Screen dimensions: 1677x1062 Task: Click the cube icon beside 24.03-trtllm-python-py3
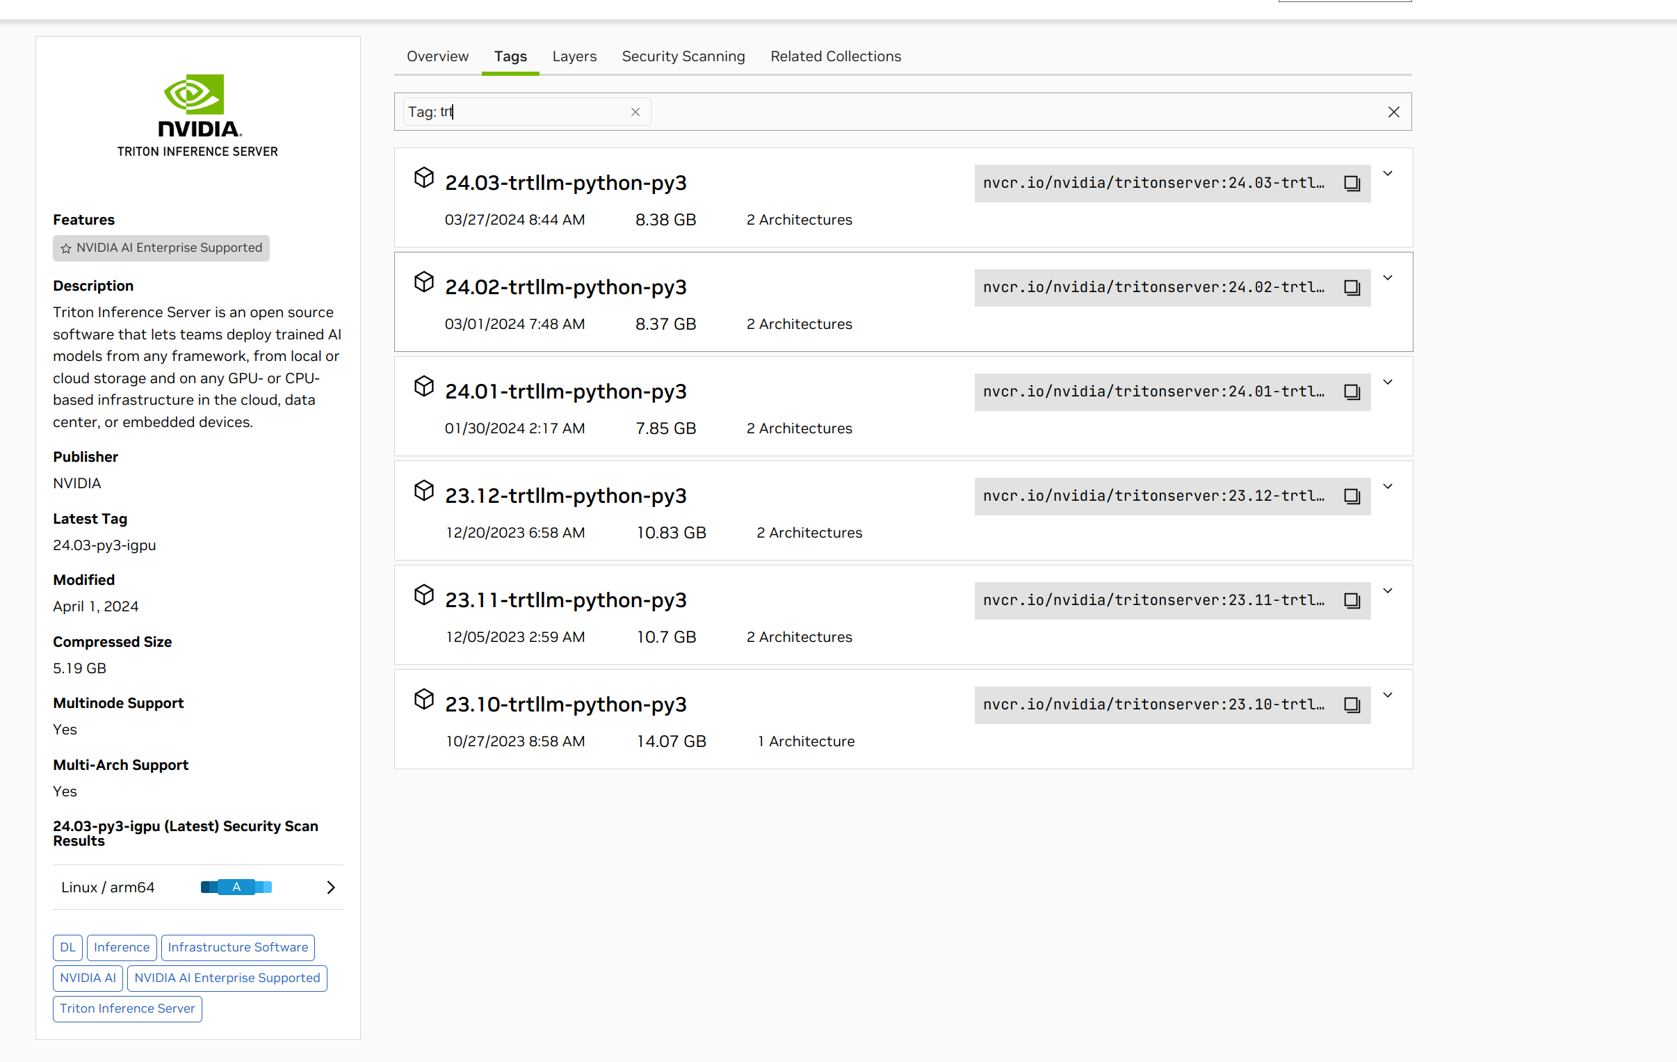tap(423, 178)
